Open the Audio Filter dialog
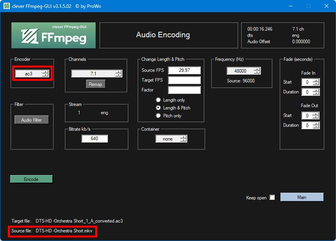 click(x=31, y=120)
